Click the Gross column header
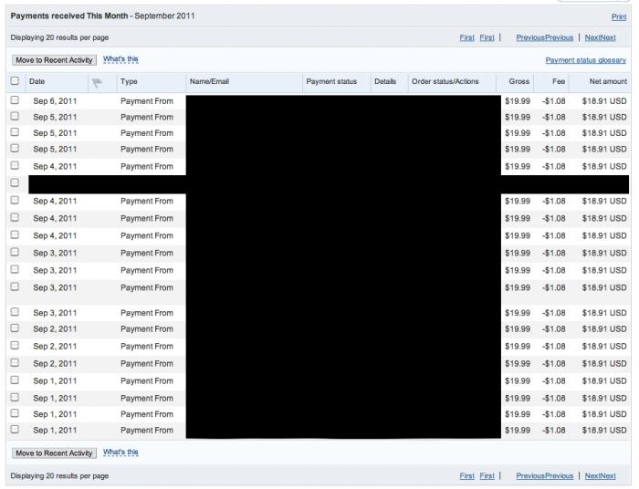Screen dimensions: 639x489 point(519,82)
